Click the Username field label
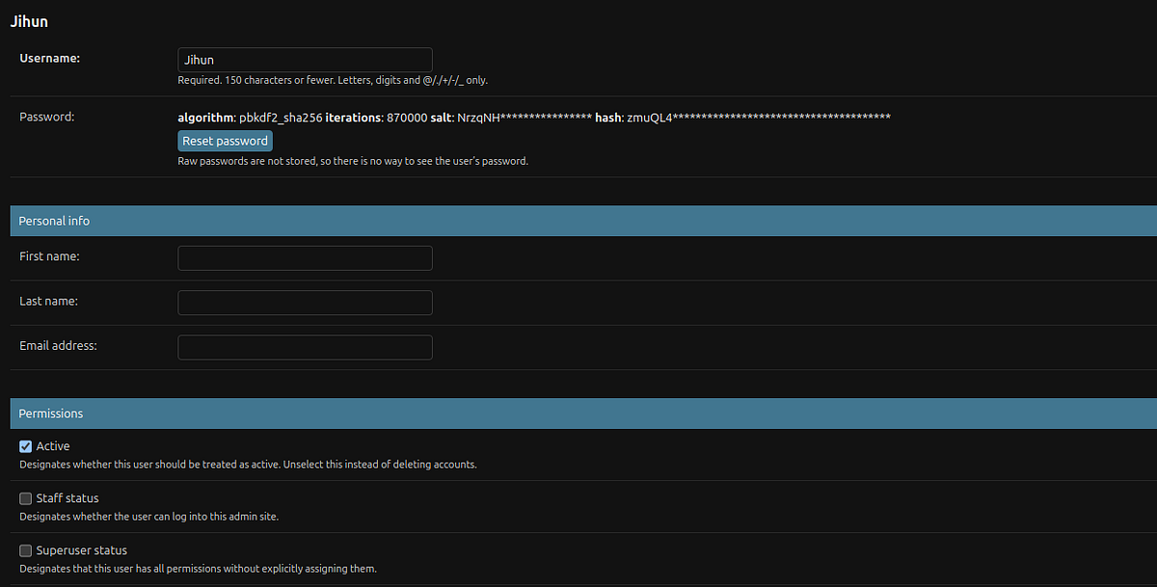The height and width of the screenshot is (587, 1157). (49, 58)
